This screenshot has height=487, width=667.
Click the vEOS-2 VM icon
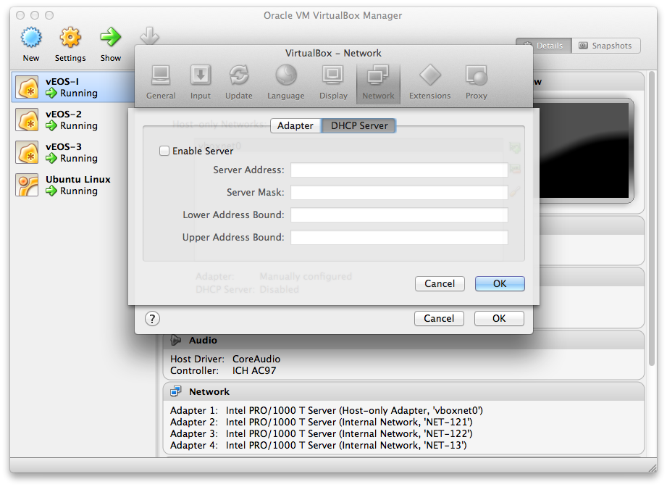tap(28, 120)
